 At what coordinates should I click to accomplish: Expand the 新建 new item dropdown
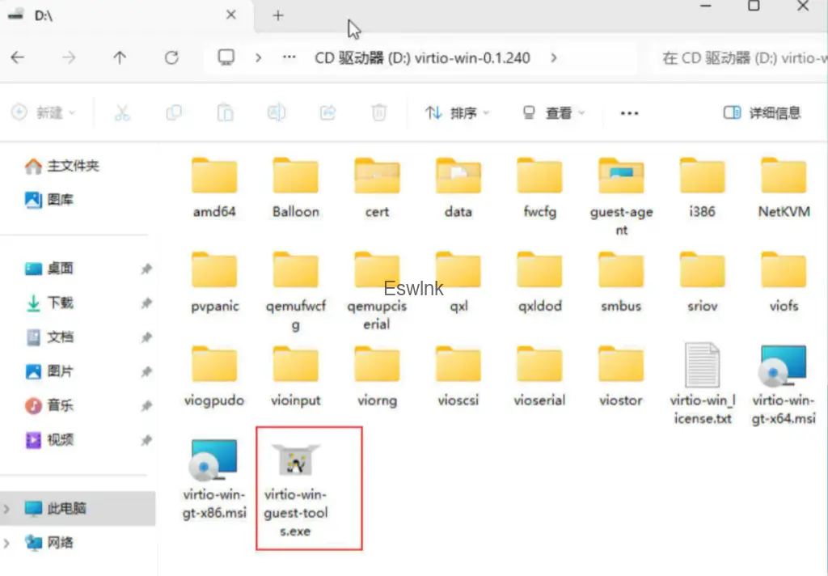pyautogui.click(x=44, y=113)
